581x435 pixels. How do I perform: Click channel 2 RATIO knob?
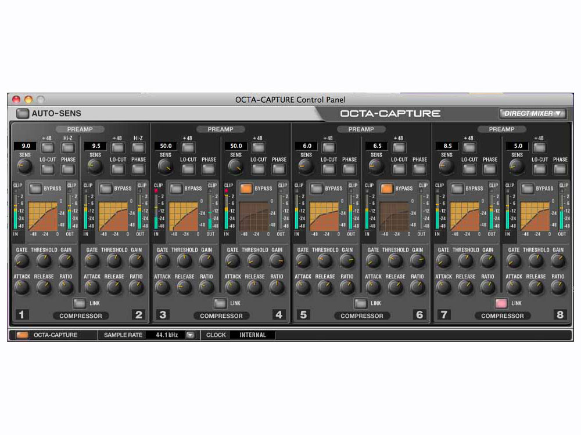coord(136,288)
